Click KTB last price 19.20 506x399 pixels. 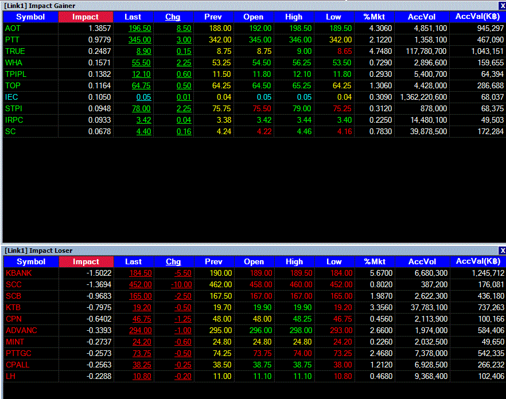coord(142,307)
